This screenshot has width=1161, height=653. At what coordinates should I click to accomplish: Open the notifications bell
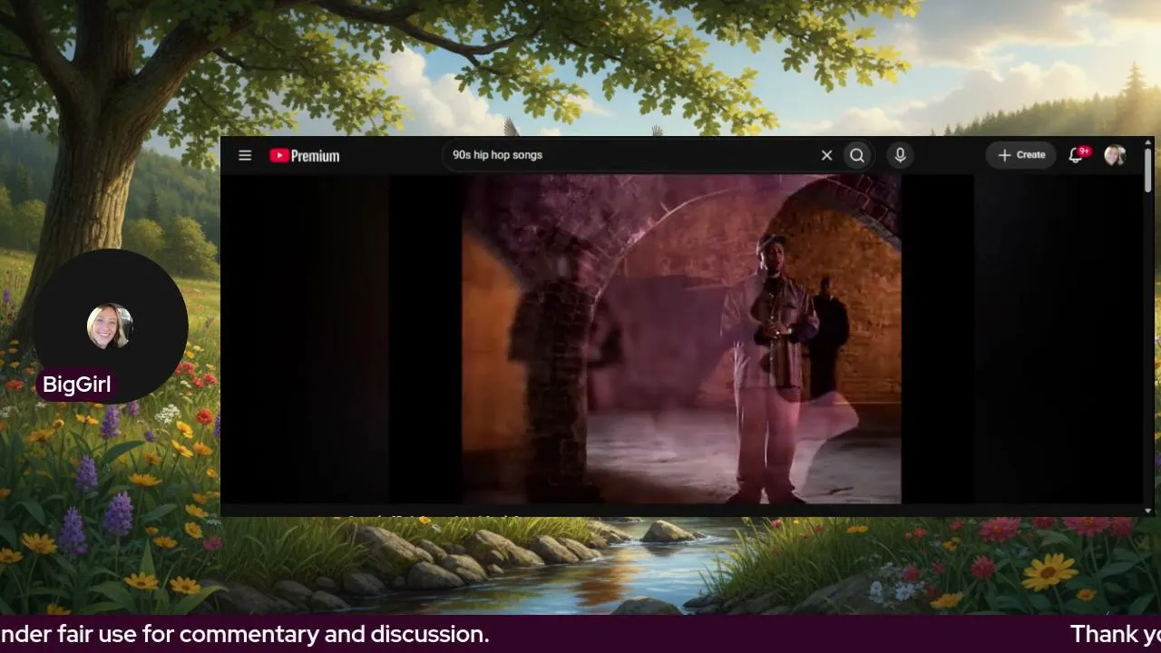[1077, 155]
